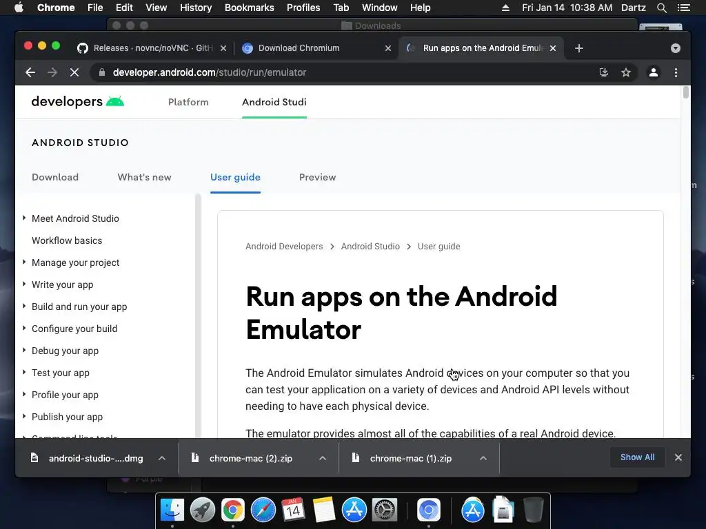Open the Apple menu
706x529 pixels.
point(19,8)
